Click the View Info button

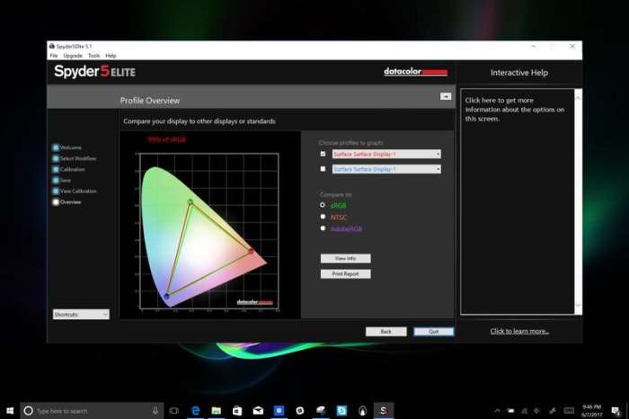(345, 258)
